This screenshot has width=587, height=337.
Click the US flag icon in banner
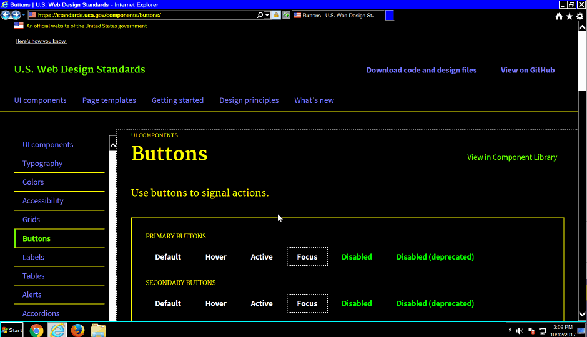[x=19, y=26]
